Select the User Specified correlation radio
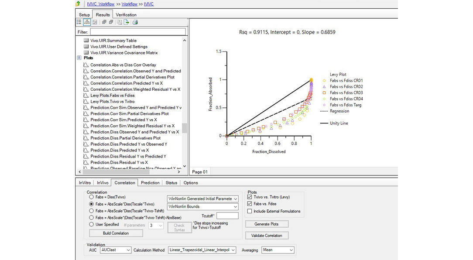Viewport: 473px width, 260px height. click(91, 224)
